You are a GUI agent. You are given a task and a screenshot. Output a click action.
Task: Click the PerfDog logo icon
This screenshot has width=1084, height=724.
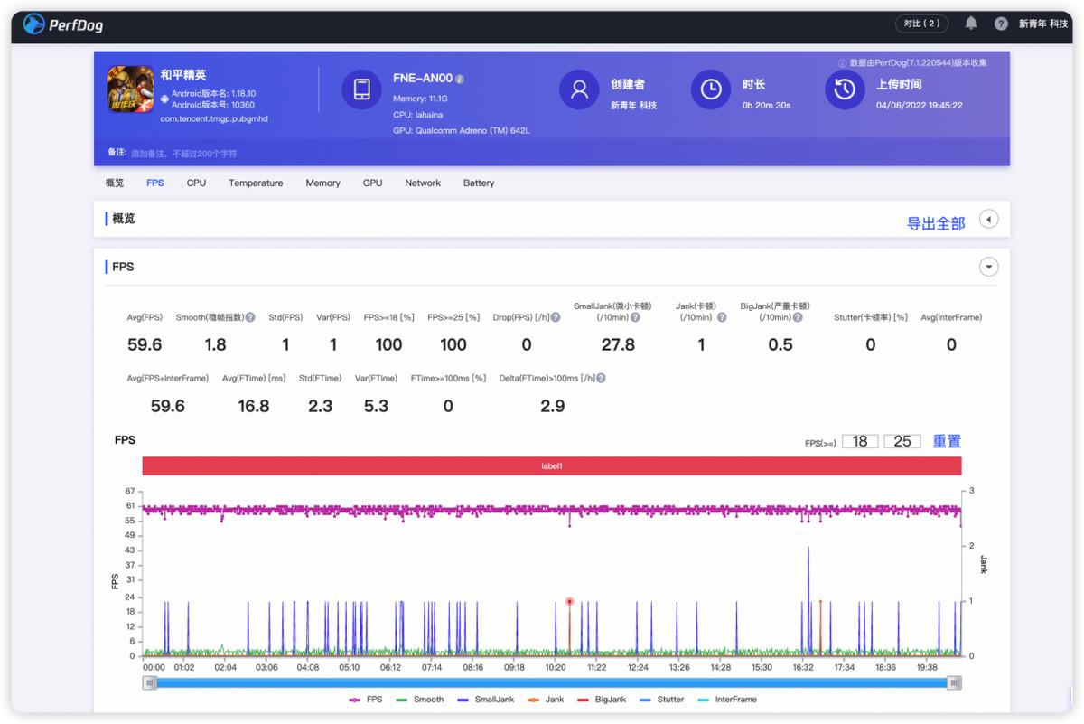click(34, 24)
